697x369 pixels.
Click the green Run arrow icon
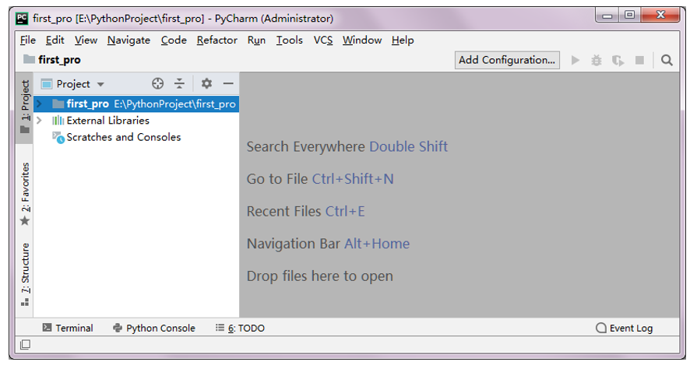pyautogui.click(x=576, y=60)
